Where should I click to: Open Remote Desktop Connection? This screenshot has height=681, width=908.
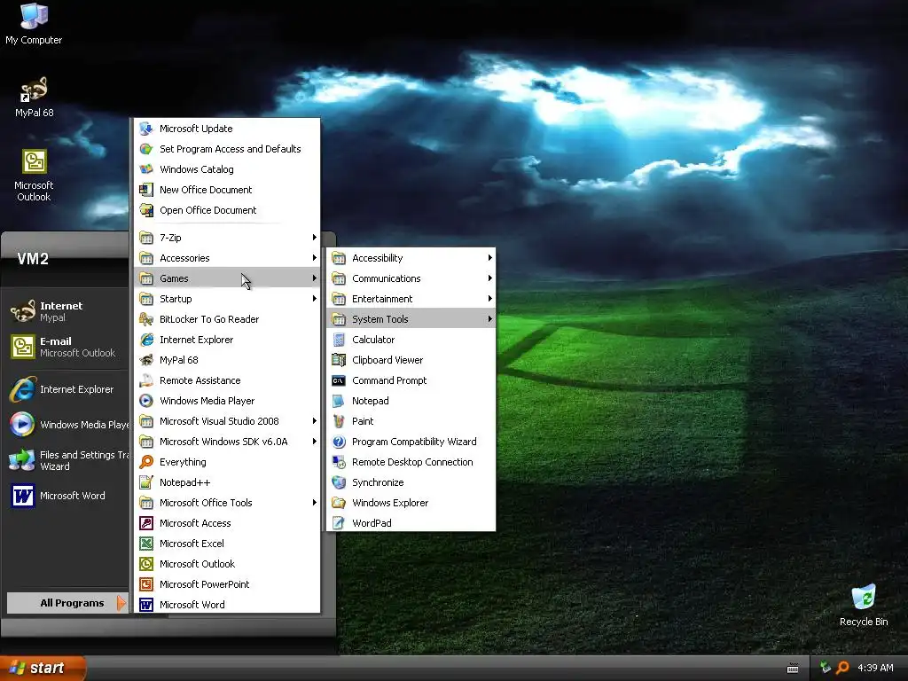point(411,462)
